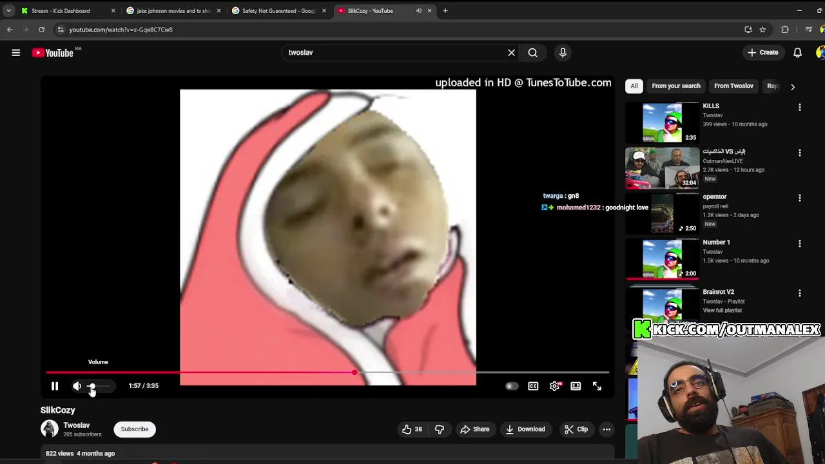Switch to Stream - Kick Dashboard tab

[x=68, y=10]
